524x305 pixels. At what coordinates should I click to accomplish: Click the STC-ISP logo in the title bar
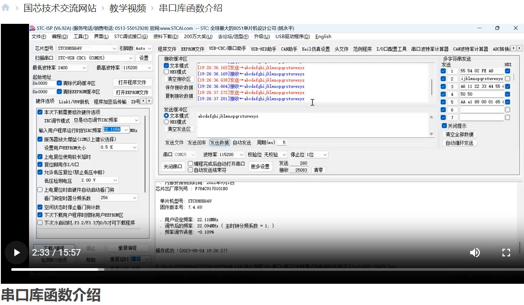point(32,28)
